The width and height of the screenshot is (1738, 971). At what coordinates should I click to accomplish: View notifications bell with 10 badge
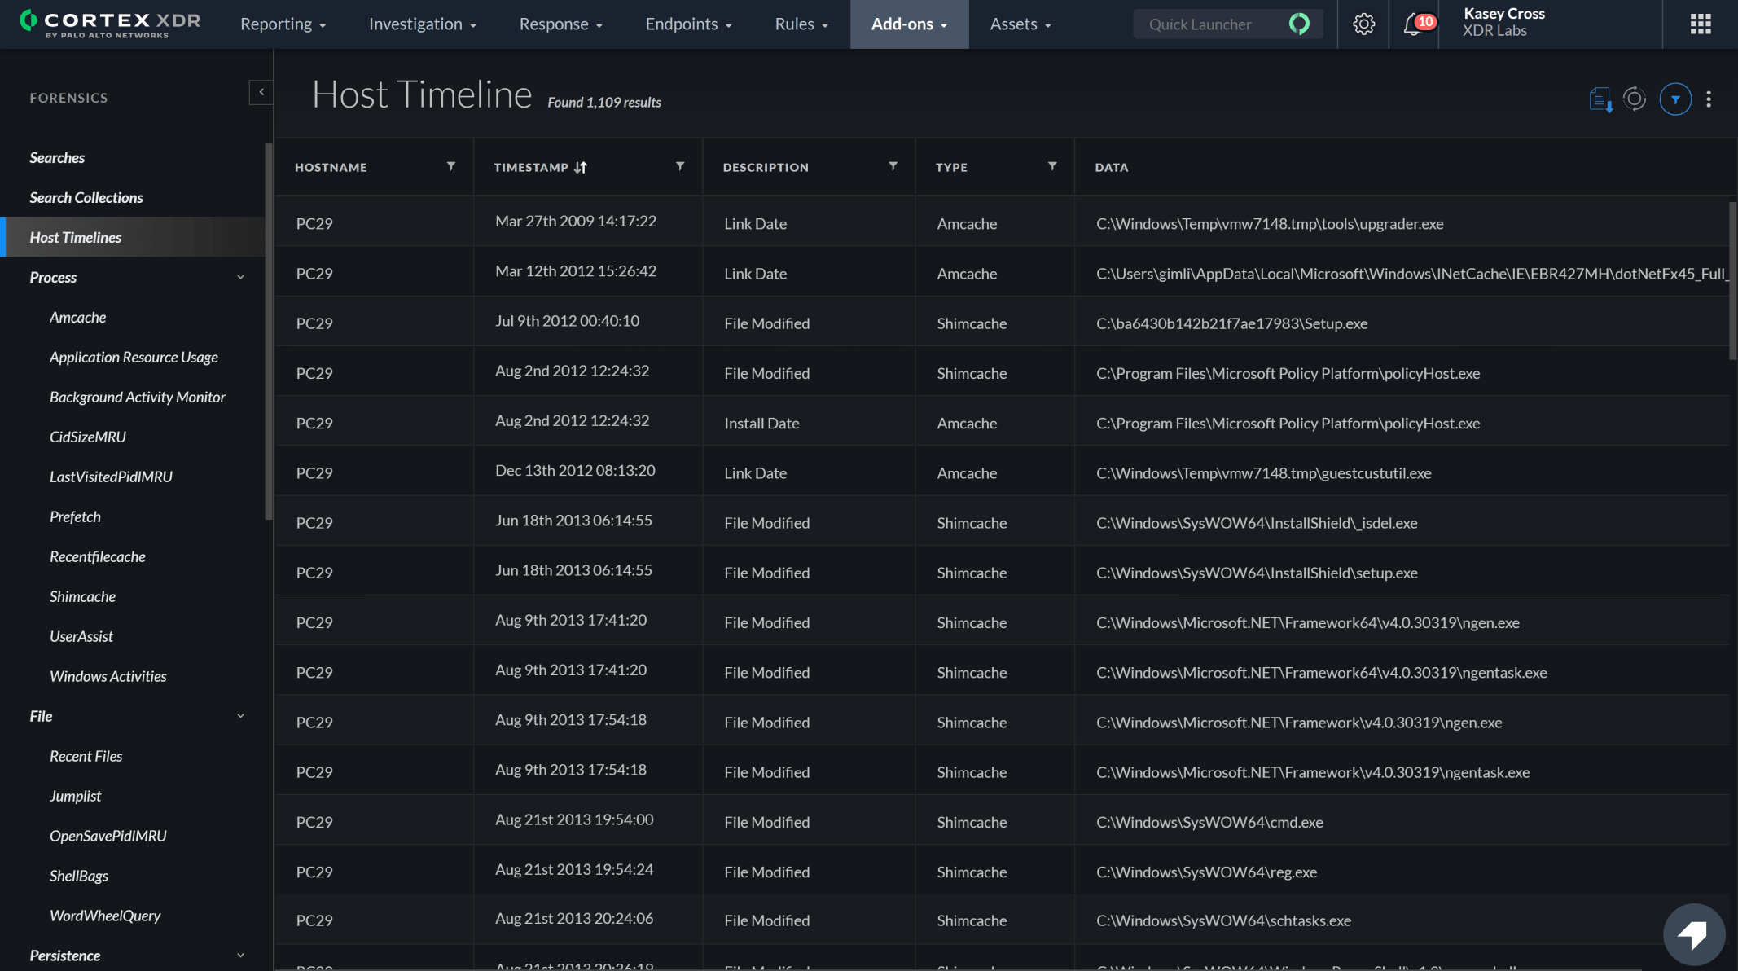(1414, 24)
